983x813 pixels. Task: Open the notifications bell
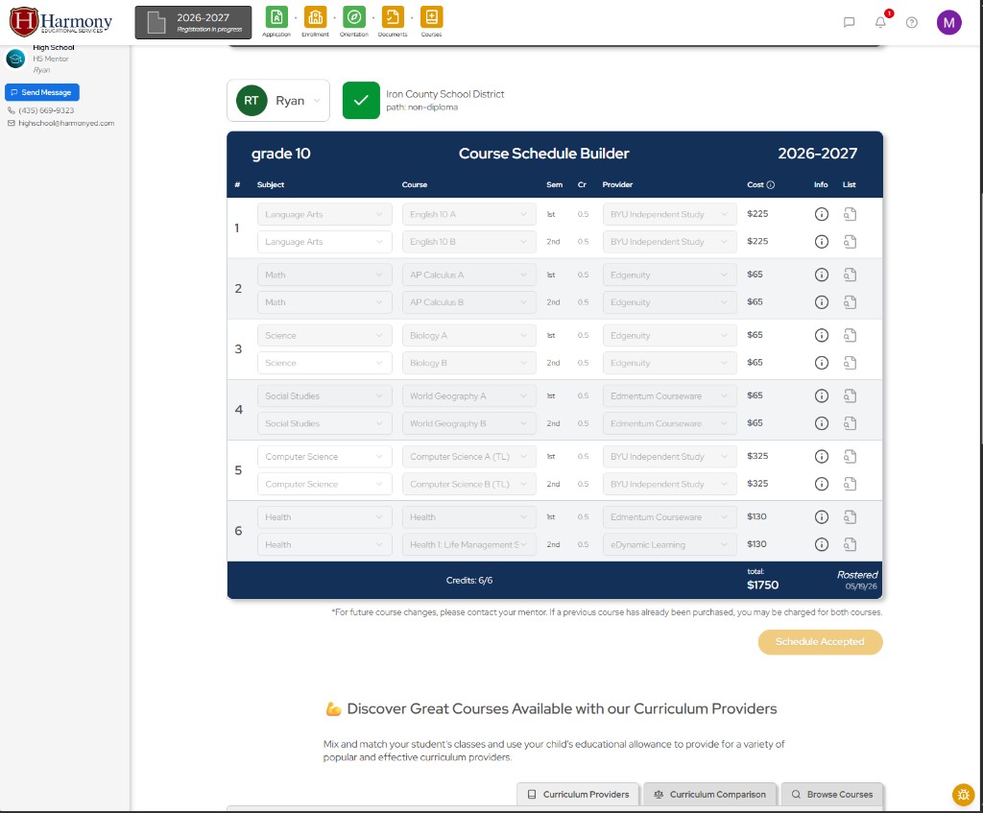(x=881, y=23)
